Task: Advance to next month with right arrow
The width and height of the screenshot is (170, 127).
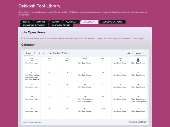Action: [44, 53]
